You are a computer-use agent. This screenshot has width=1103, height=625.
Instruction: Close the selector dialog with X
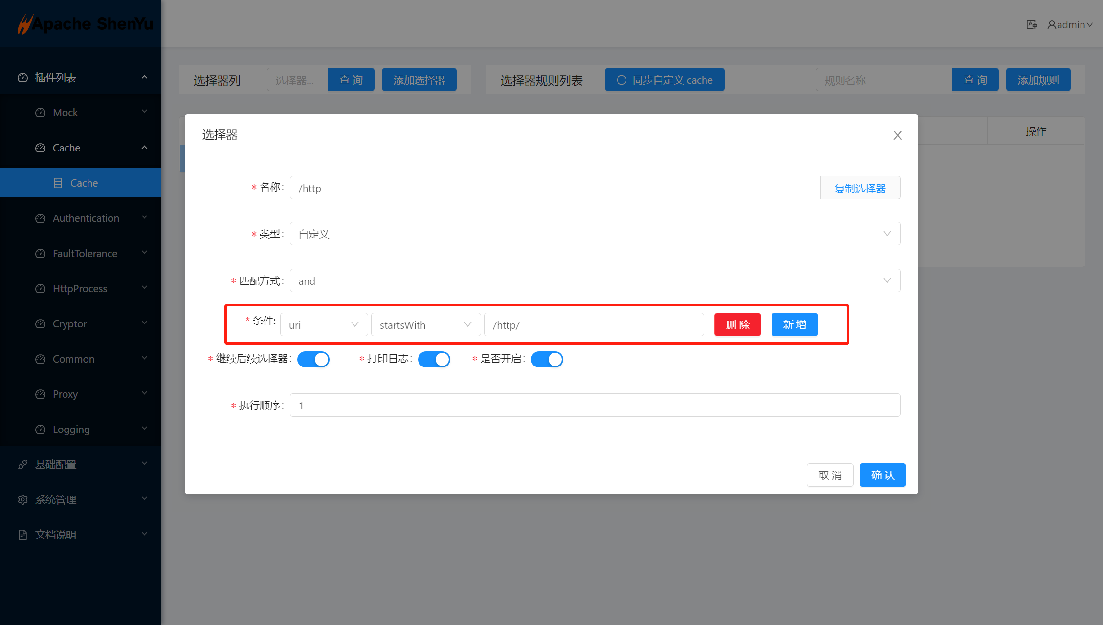tap(897, 135)
